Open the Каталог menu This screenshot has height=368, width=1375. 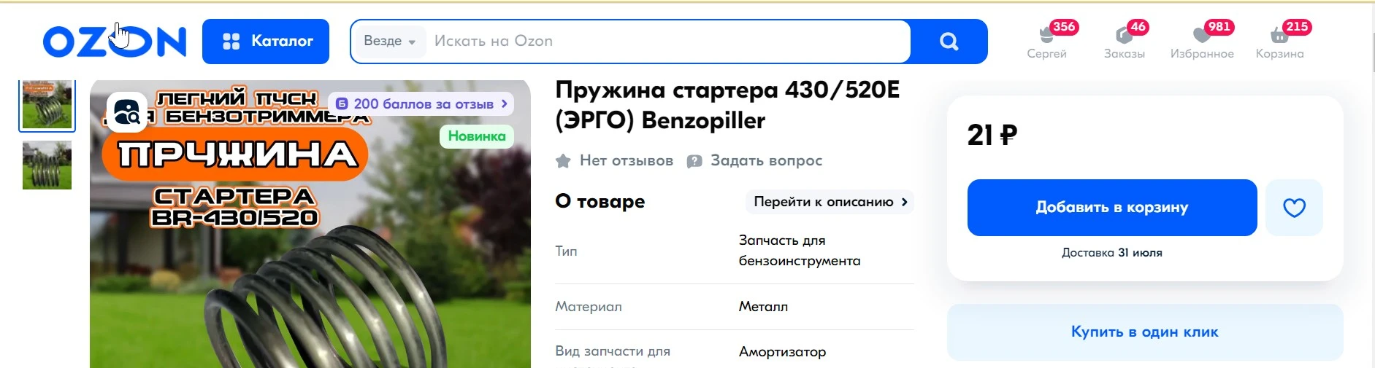[x=266, y=42]
